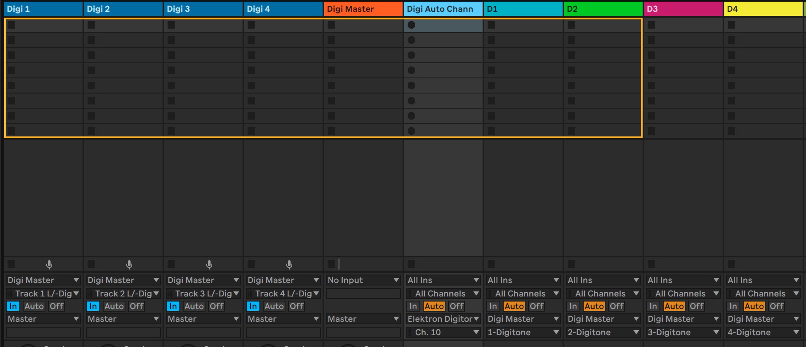
Task: Click the yellow D4 track color header
Action: [763, 9]
